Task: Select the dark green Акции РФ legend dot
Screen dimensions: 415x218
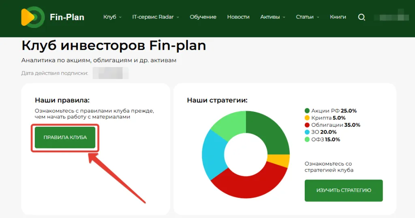Action: click(307, 111)
